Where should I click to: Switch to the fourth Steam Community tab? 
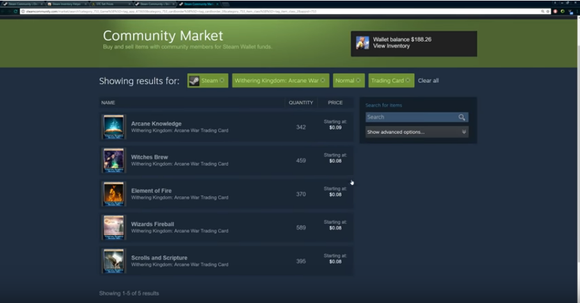tap(155, 4)
